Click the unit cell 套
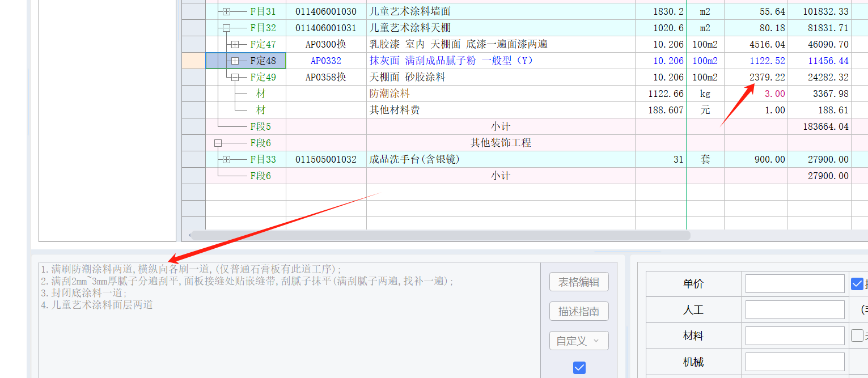This screenshot has height=378, width=868. pos(705,159)
